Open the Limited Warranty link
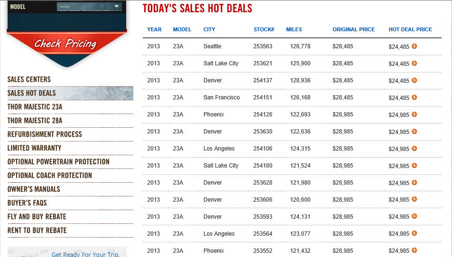This screenshot has height=257, width=452. click(34, 148)
